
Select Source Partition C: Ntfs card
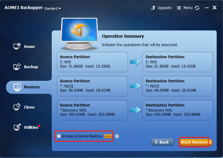[x=92, y=62]
